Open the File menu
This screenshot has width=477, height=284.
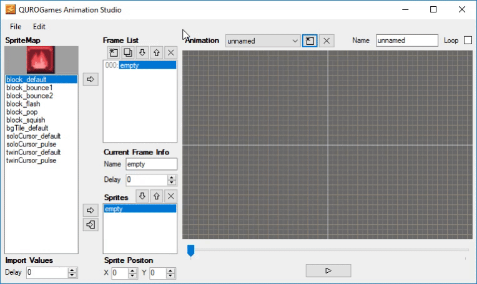[16, 27]
